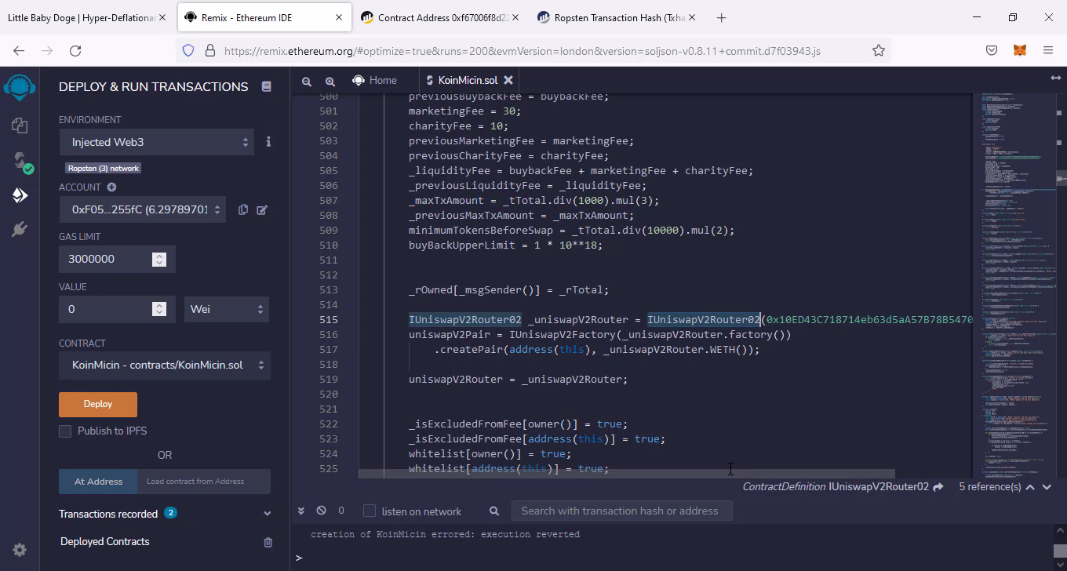
Task: Click the At Address button
Action: (98, 482)
